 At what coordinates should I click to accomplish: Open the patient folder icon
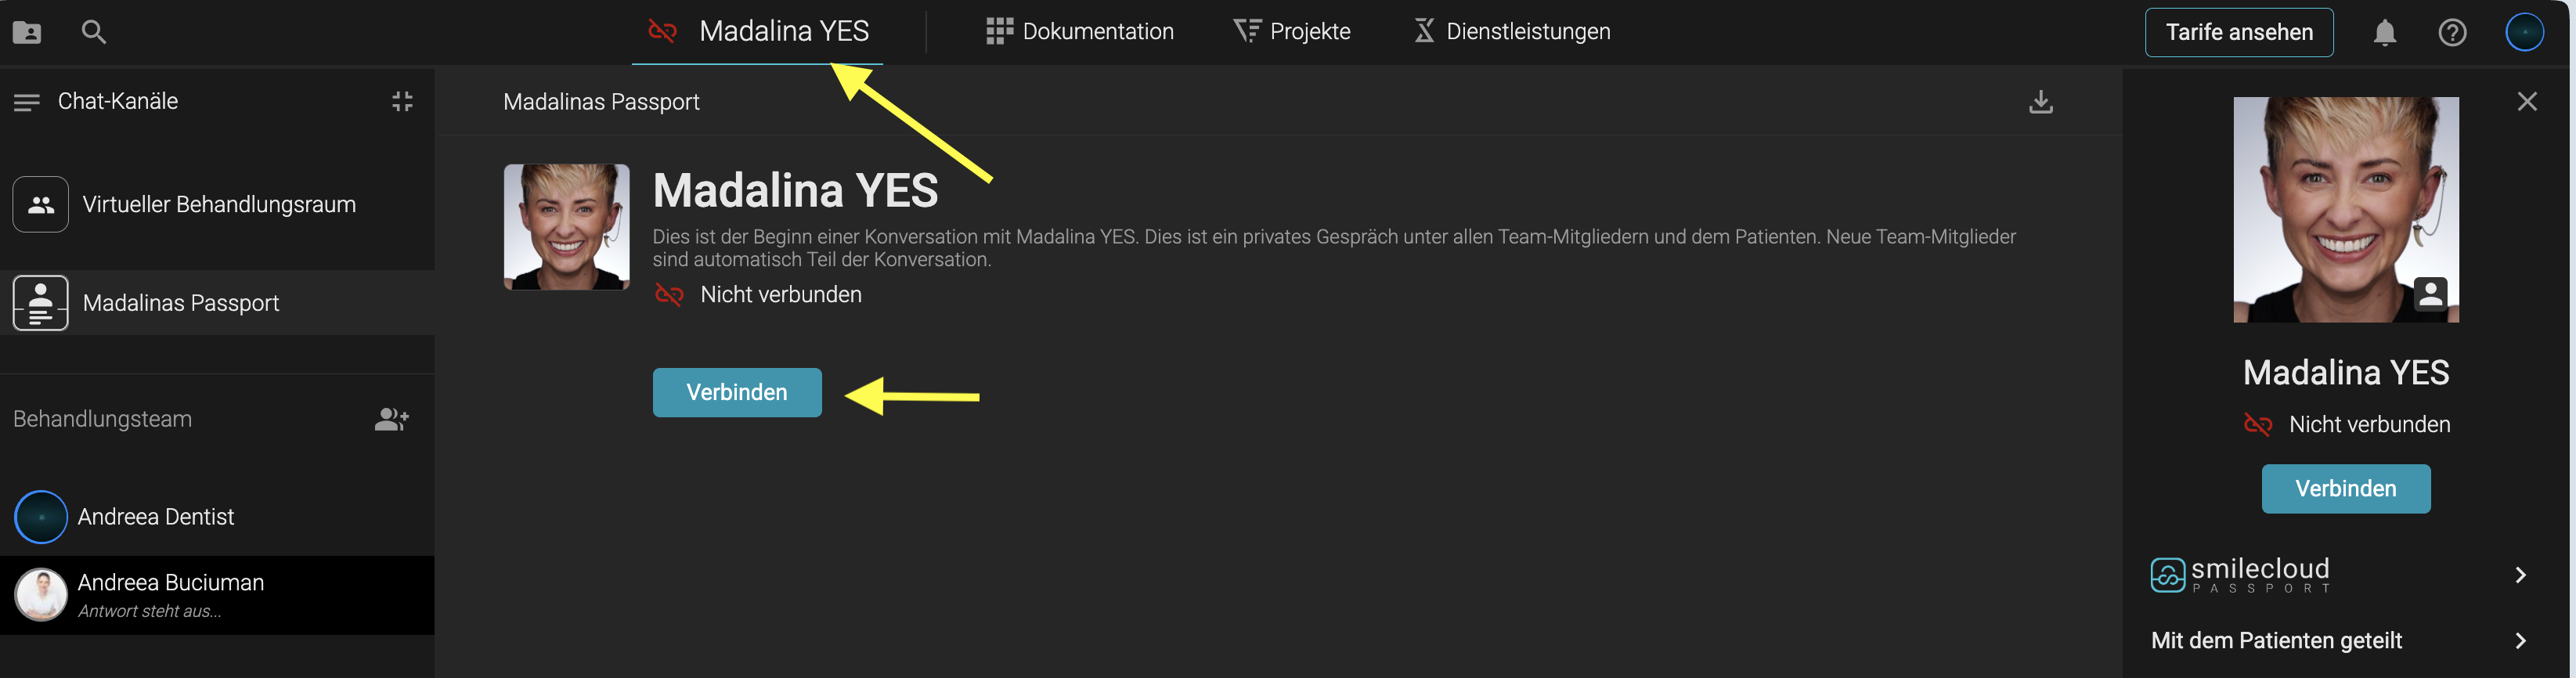point(27,32)
